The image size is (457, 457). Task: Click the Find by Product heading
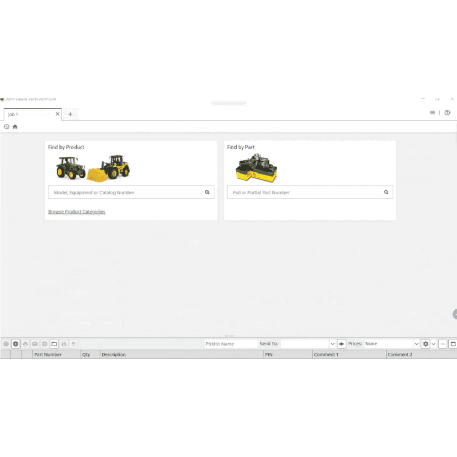[66, 147]
